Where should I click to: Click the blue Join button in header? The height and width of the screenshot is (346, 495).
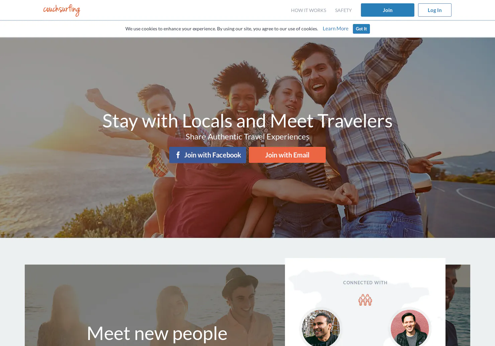coord(387,10)
